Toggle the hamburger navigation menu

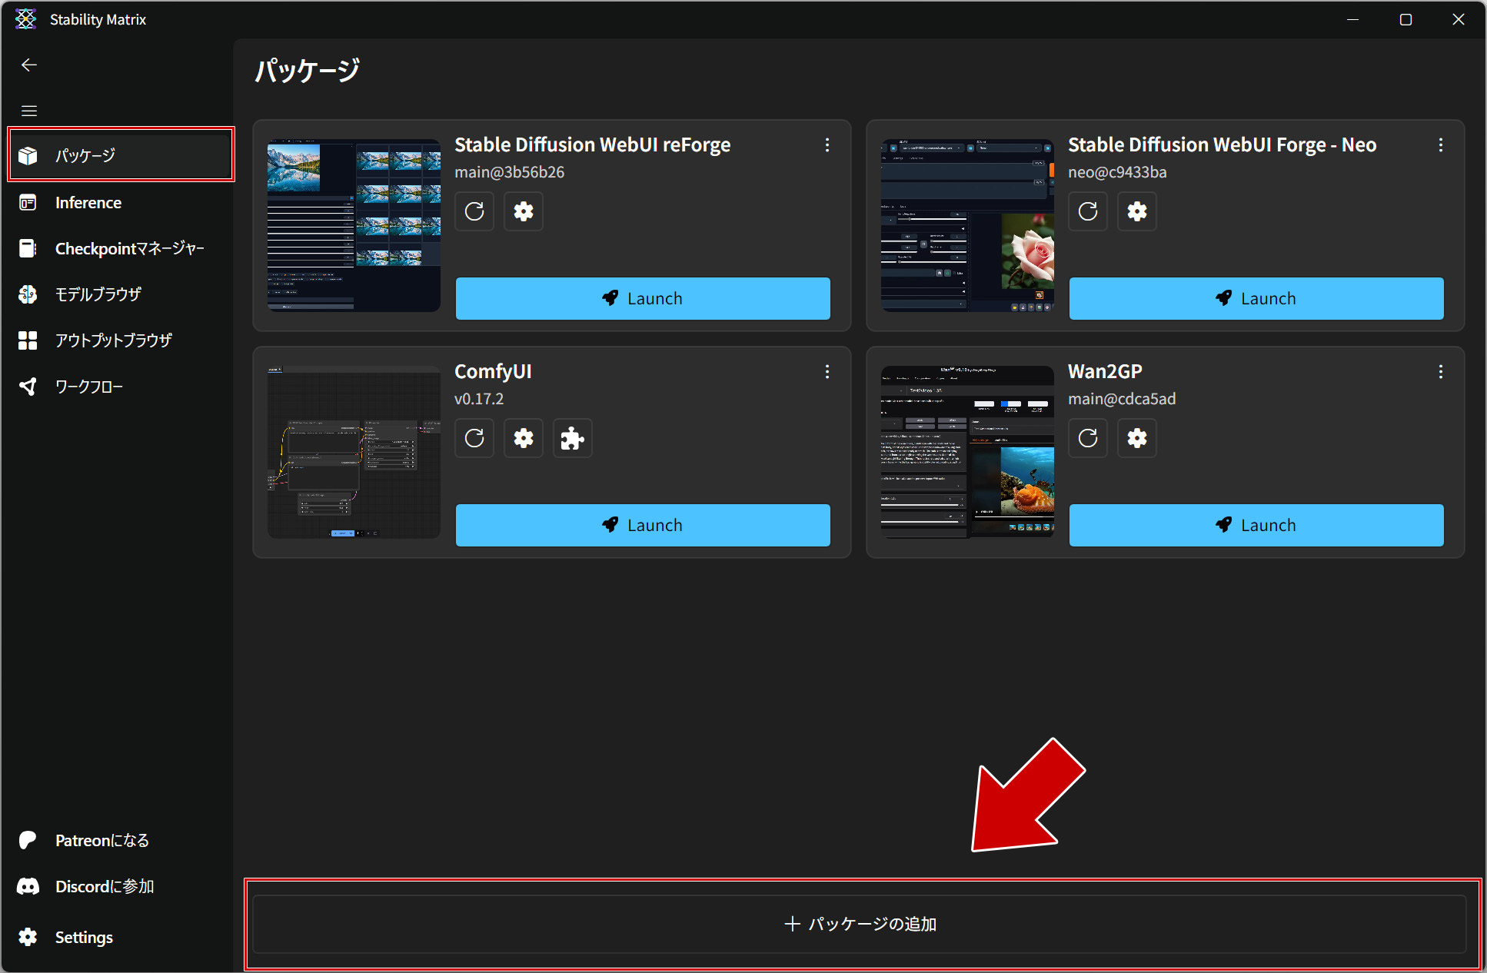pos(29,111)
